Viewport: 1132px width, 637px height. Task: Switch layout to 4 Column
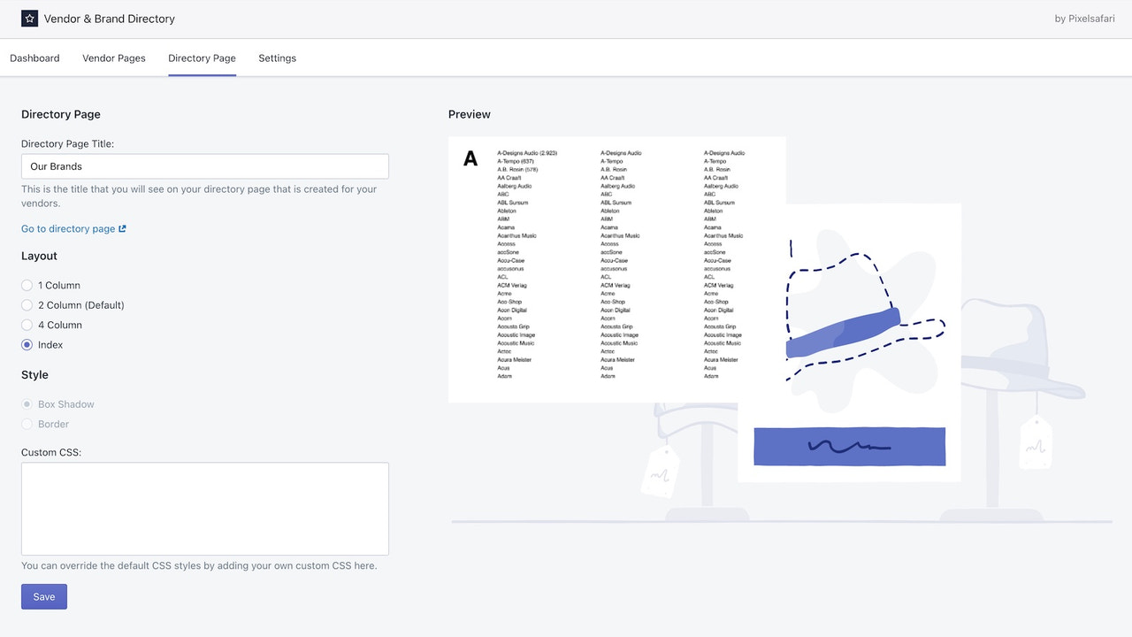click(x=27, y=325)
